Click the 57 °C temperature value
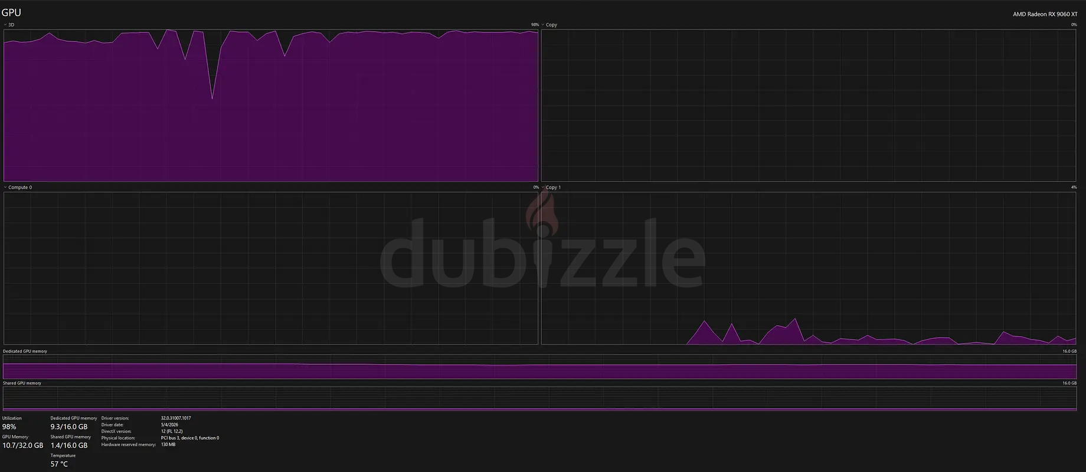1086x472 pixels. pyautogui.click(x=59, y=464)
